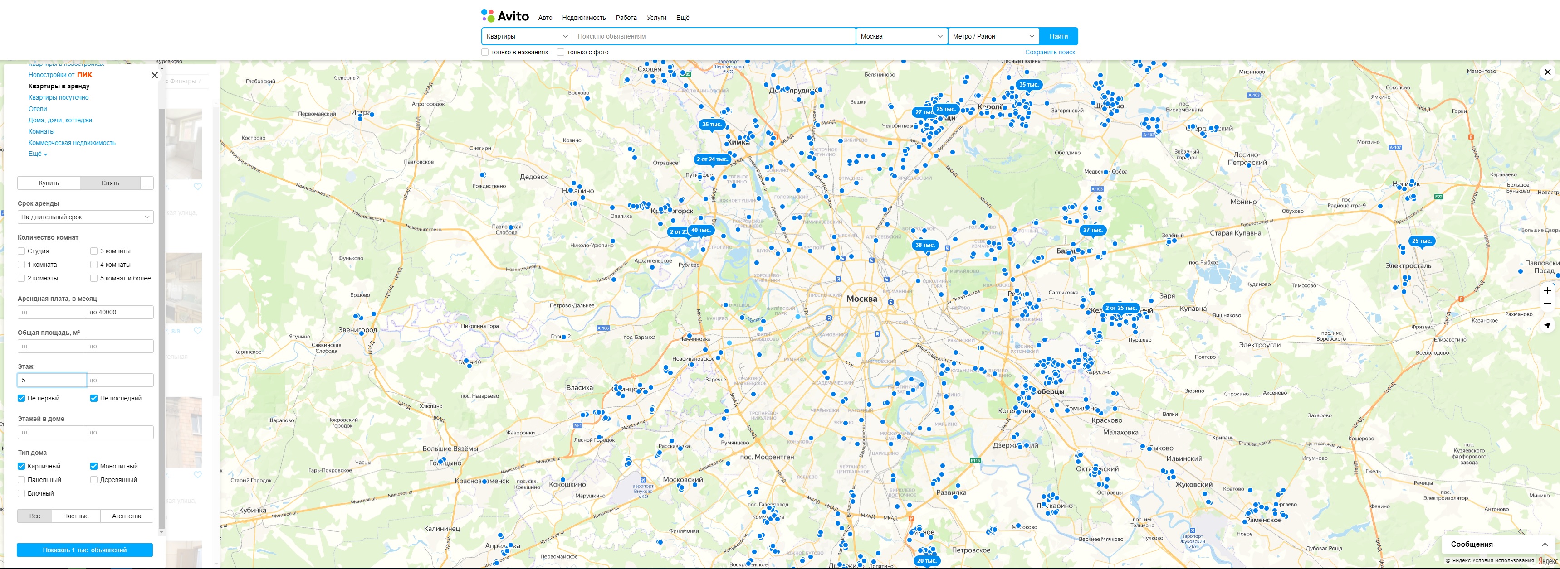
Task: Click the 40 тыс. map price marker
Action: click(701, 230)
